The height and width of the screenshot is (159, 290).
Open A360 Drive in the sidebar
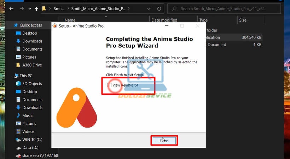tap(32, 65)
